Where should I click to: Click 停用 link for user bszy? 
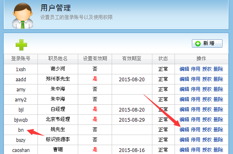[196, 140]
